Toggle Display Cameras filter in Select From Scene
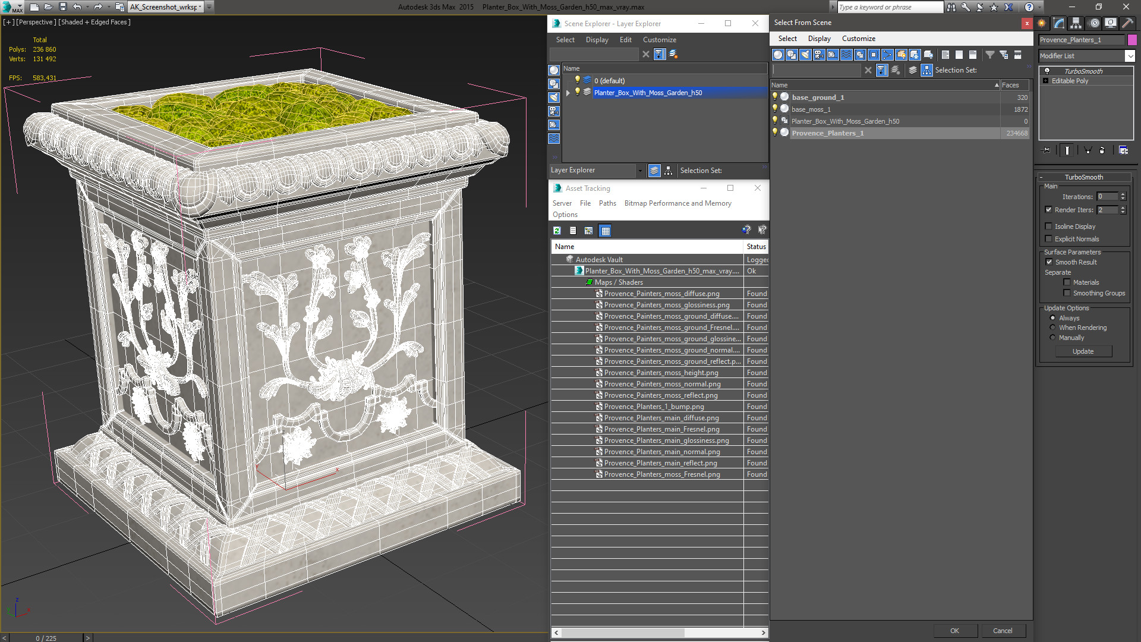 pyautogui.click(x=819, y=55)
